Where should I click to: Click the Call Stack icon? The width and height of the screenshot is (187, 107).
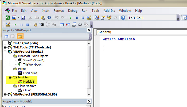click(x=86, y=25)
